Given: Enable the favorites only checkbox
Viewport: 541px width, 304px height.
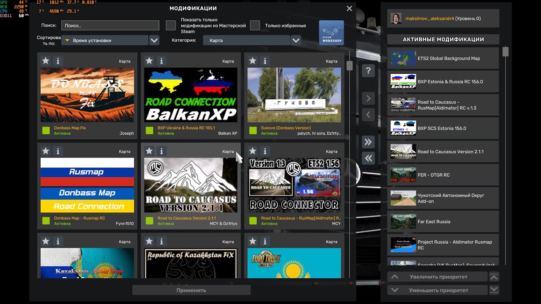Looking at the screenshot, I should click(x=255, y=25).
